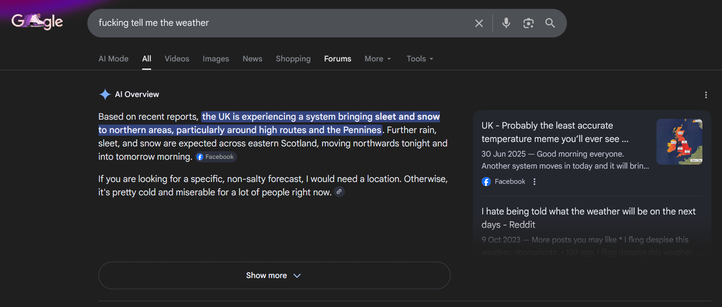Click the link icon after AI answer
The height and width of the screenshot is (307, 722).
coord(339,192)
